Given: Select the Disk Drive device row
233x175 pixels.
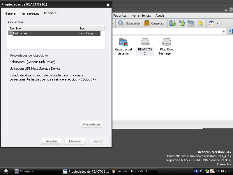Looking at the screenshot, I should [x=54, y=33].
